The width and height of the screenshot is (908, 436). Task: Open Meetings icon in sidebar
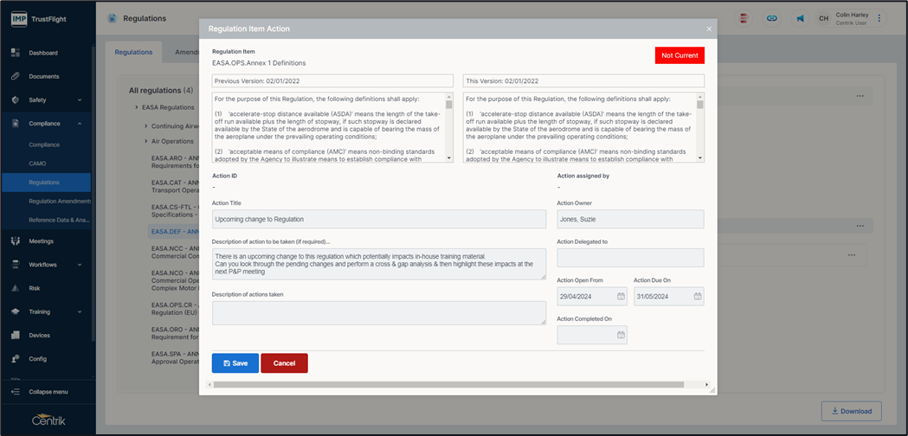16,240
